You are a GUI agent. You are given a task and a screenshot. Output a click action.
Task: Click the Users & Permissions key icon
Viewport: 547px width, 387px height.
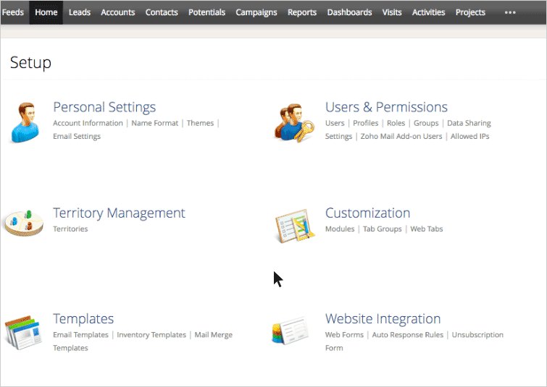294,122
